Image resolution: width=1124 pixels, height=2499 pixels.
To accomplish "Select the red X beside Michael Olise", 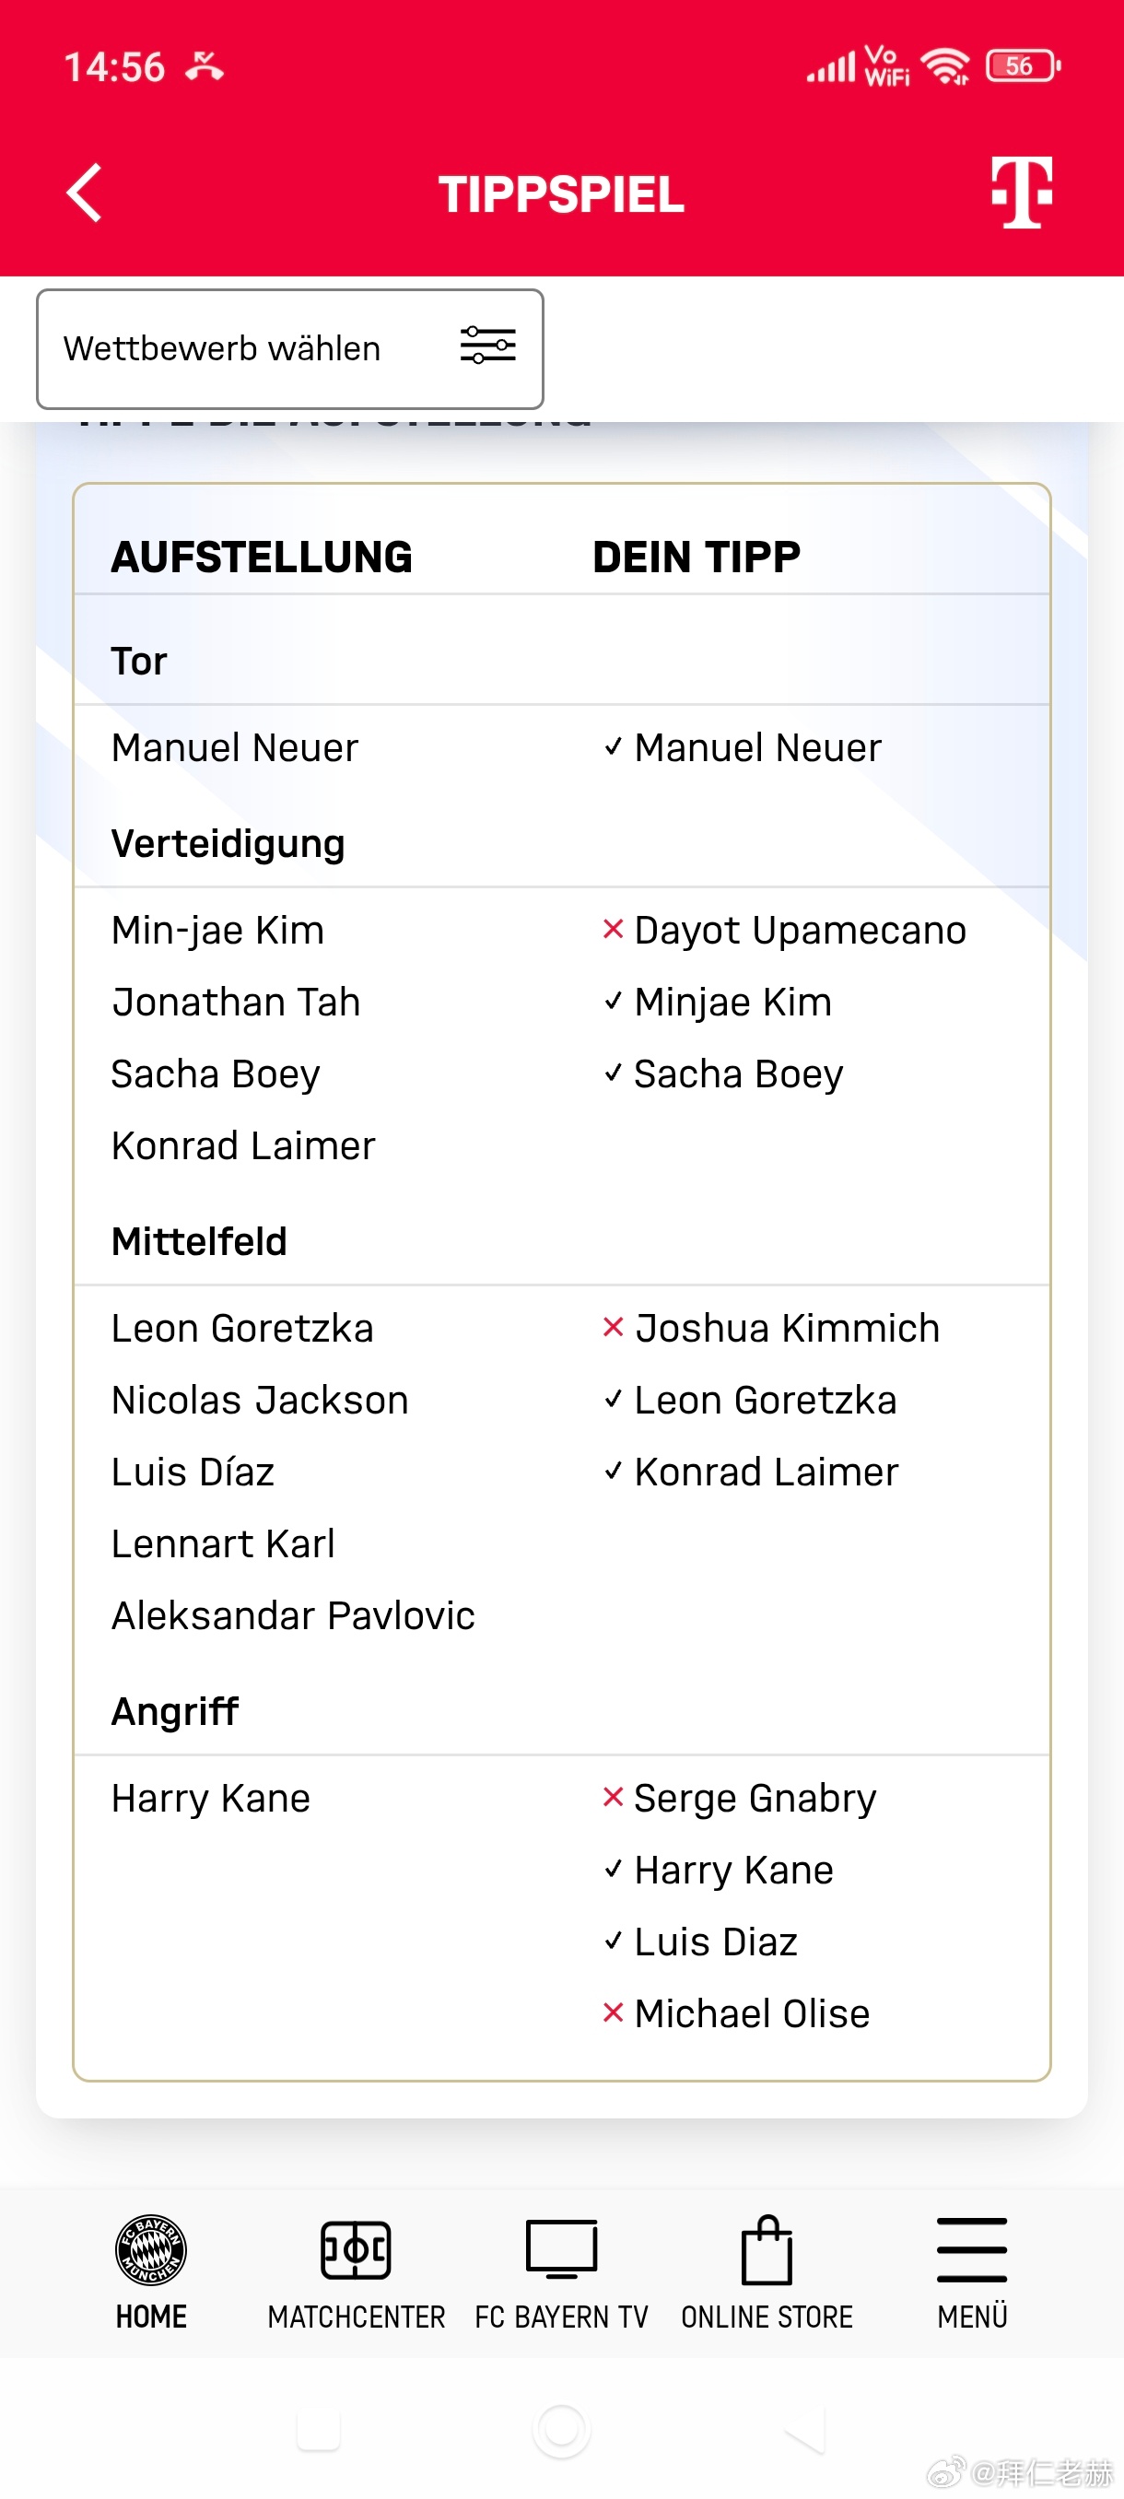I will pos(612,2013).
